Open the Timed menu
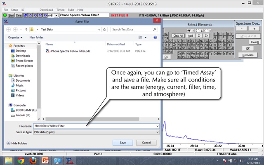The image size is (264, 165). click(x=61, y=9)
